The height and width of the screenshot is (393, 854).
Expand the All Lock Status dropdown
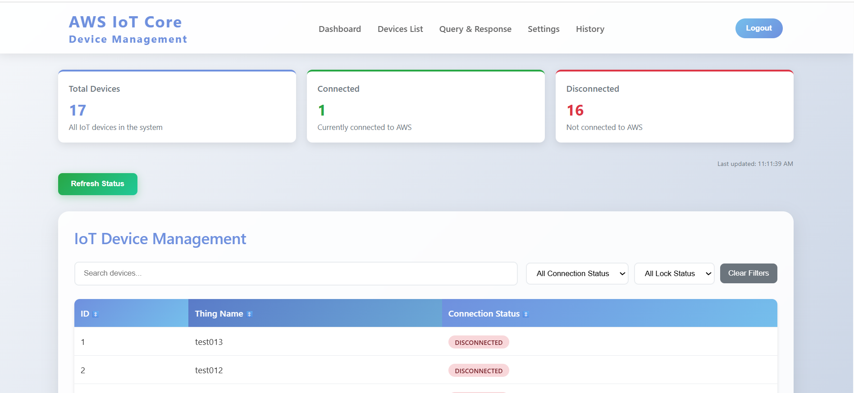pos(674,273)
